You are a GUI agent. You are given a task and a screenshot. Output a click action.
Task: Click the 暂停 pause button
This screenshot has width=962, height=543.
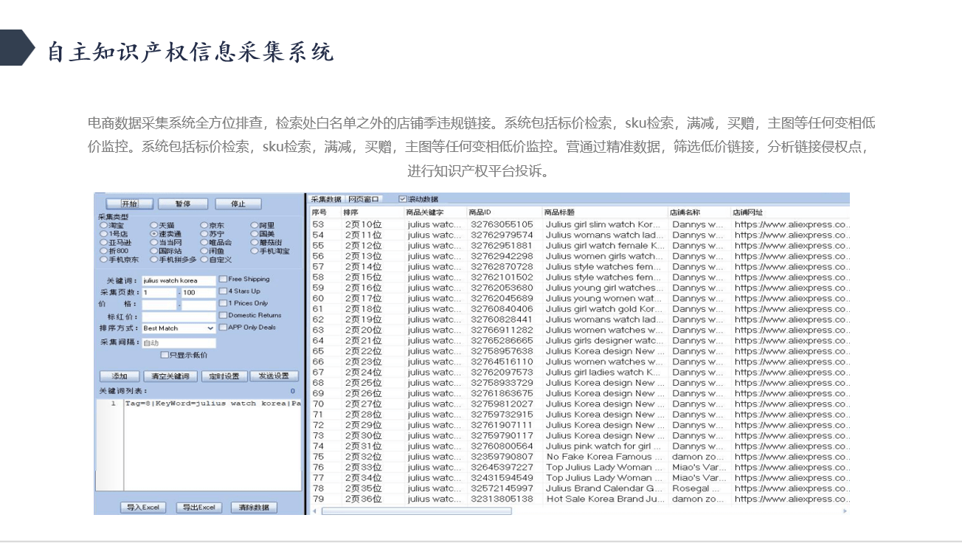coord(182,204)
